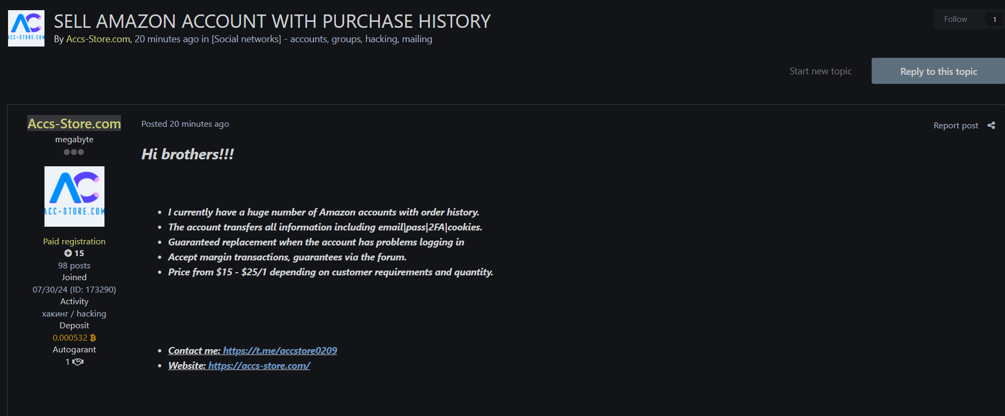Click the 98 posts count
Viewport: 1005px width, 416px height.
(74, 266)
